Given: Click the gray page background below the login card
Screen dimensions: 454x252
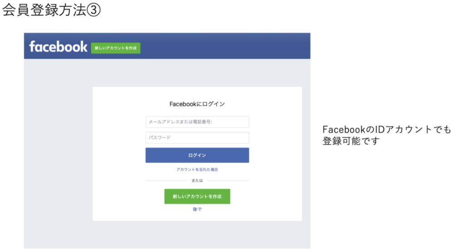Looking at the screenshot, I should click(197, 235).
